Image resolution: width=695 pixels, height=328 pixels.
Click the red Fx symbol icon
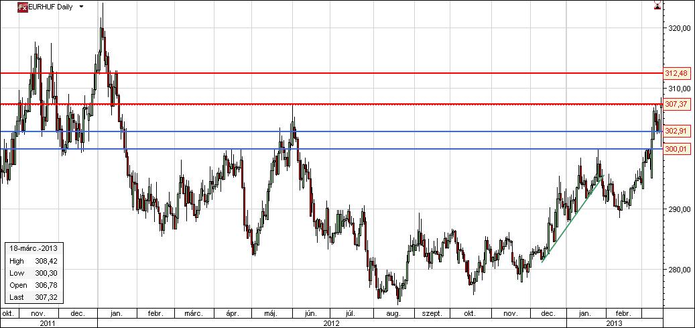pos(23,7)
